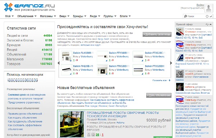Click the Добавить свою вещь button
This screenshot has height=138, width=216.
(157, 34)
